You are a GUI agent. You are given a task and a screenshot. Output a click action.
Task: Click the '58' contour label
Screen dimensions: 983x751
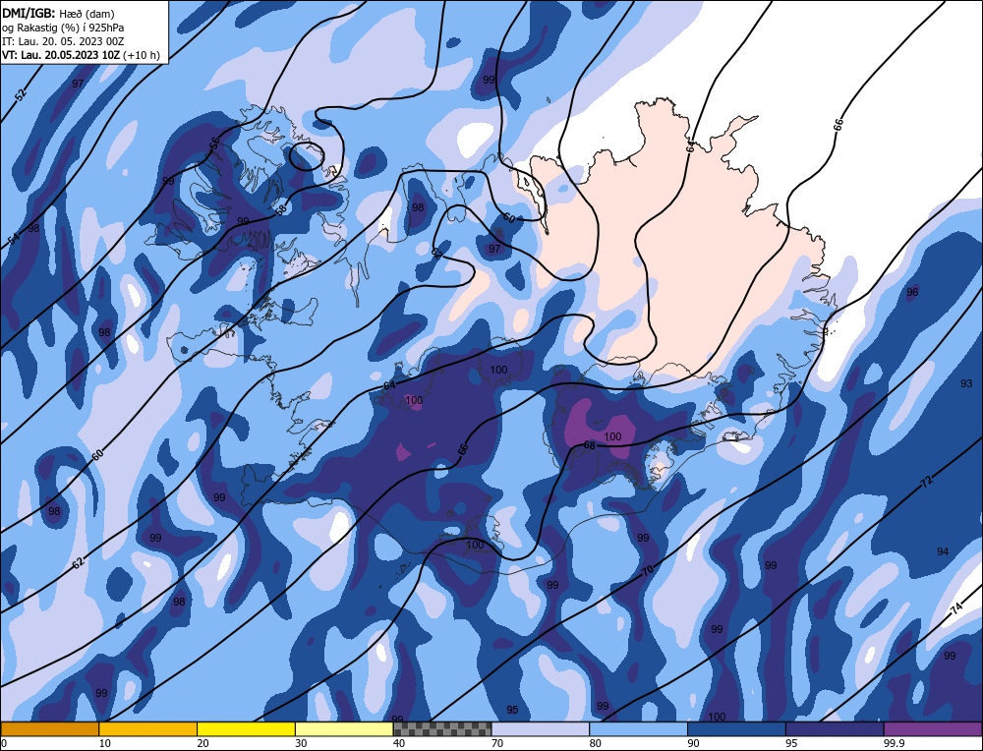(x=280, y=208)
